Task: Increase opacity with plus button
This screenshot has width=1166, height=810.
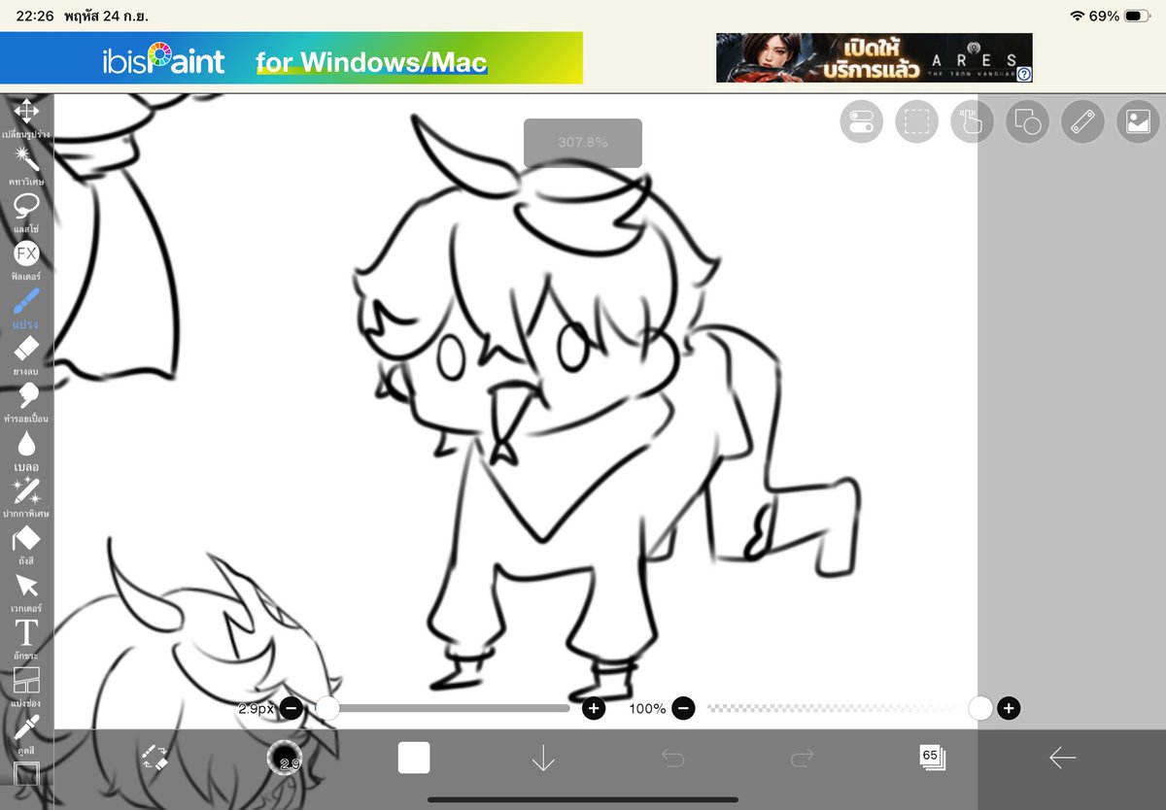Action: coord(1009,708)
